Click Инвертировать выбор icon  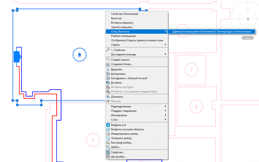point(108,134)
